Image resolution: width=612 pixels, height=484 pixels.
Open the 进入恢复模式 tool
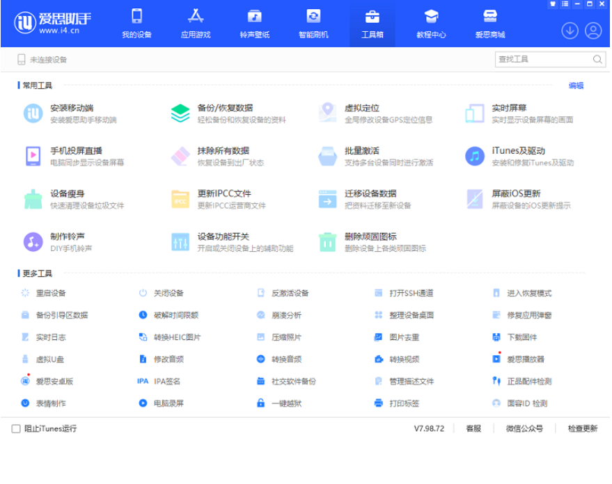point(522,293)
